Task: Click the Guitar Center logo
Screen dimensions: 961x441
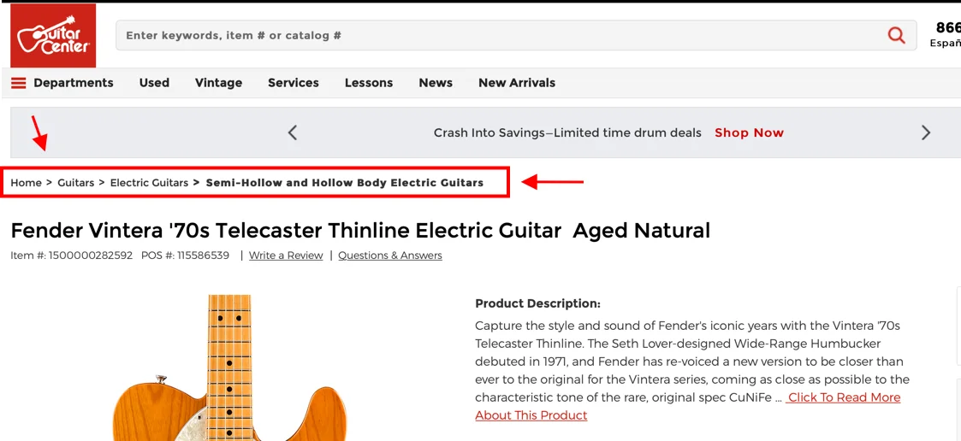Action: tap(53, 36)
